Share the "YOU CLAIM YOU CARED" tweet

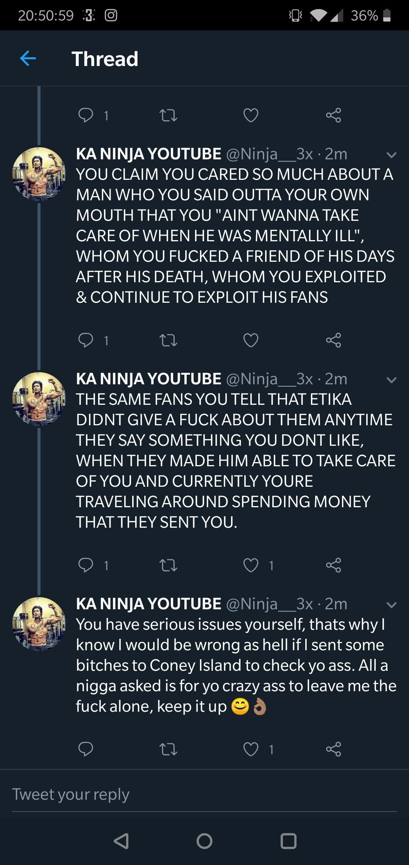(x=333, y=340)
